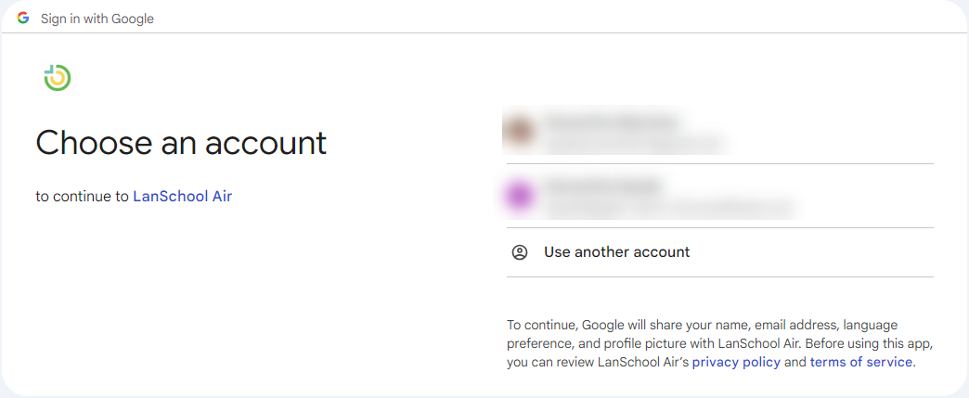Click the 'you can review LanSchool Air's' text
This screenshot has height=398, width=969.
click(x=598, y=362)
